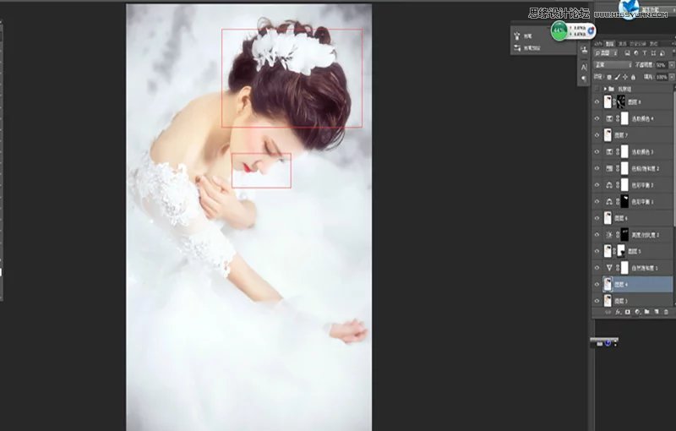The width and height of the screenshot is (676, 431).
Task: Add layer style fx icon
Action: (x=618, y=312)
